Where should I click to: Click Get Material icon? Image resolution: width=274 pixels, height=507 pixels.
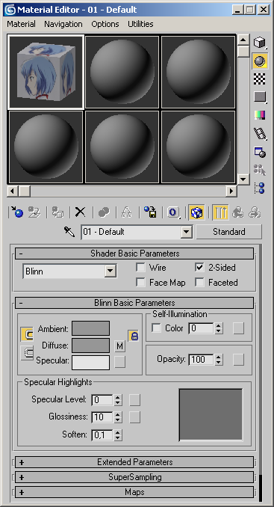pos(16,212)
